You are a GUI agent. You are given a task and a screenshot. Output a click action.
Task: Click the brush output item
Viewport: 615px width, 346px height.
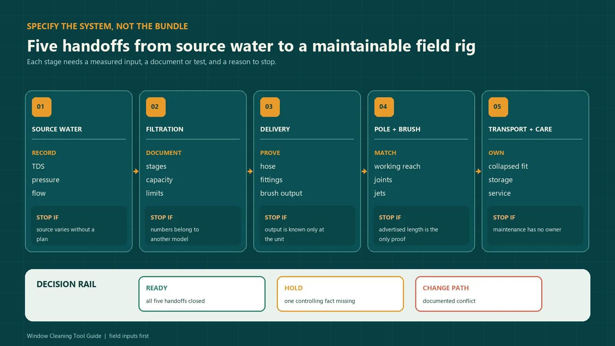point(281,193)
